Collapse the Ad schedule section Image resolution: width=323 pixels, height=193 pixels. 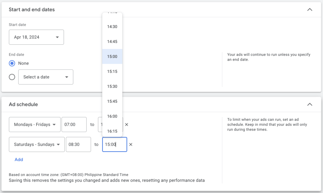309,104
